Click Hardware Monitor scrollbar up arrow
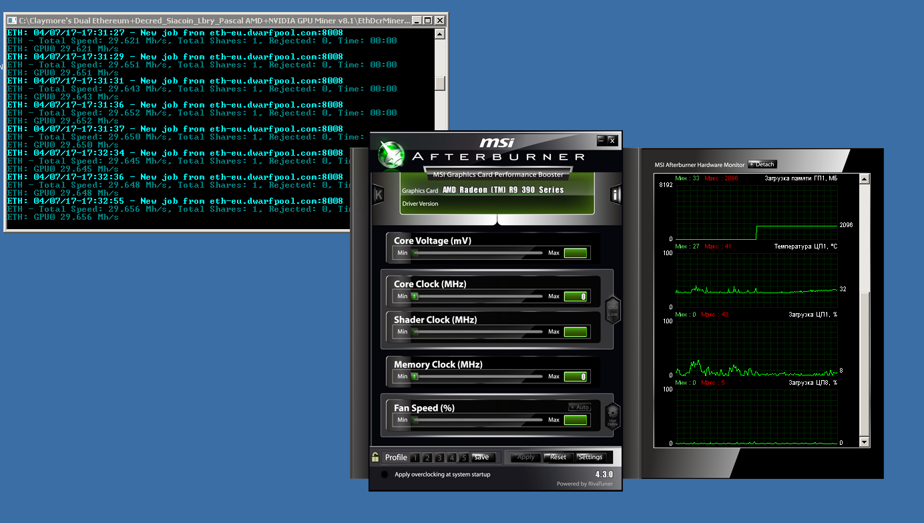The image size is (924, 523). click(865, 178)
